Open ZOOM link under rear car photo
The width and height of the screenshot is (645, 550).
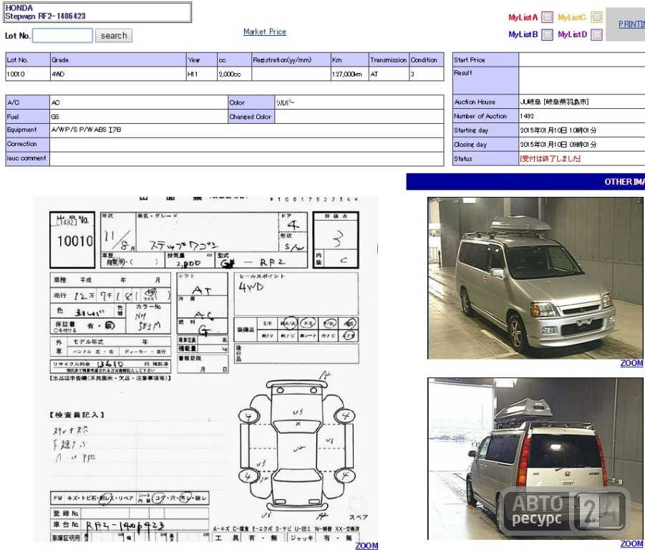(x=631, y=544)
